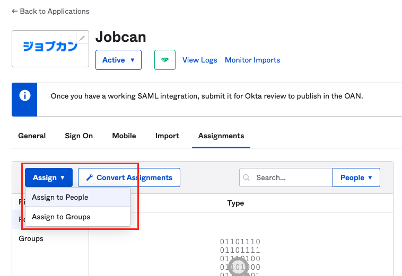Click the green handshake icon button
This screenshot has width=402, height=276.
pyautogui.click(x=165, y=60)
